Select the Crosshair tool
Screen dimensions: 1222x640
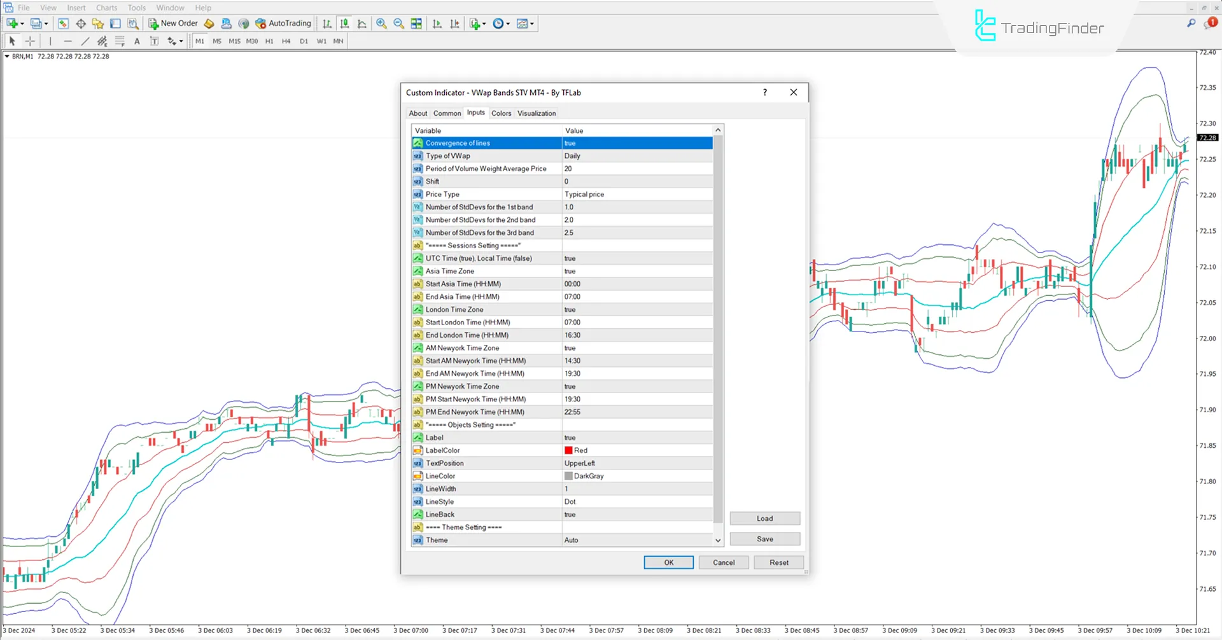pyautogui.click(x=30, y=41)
